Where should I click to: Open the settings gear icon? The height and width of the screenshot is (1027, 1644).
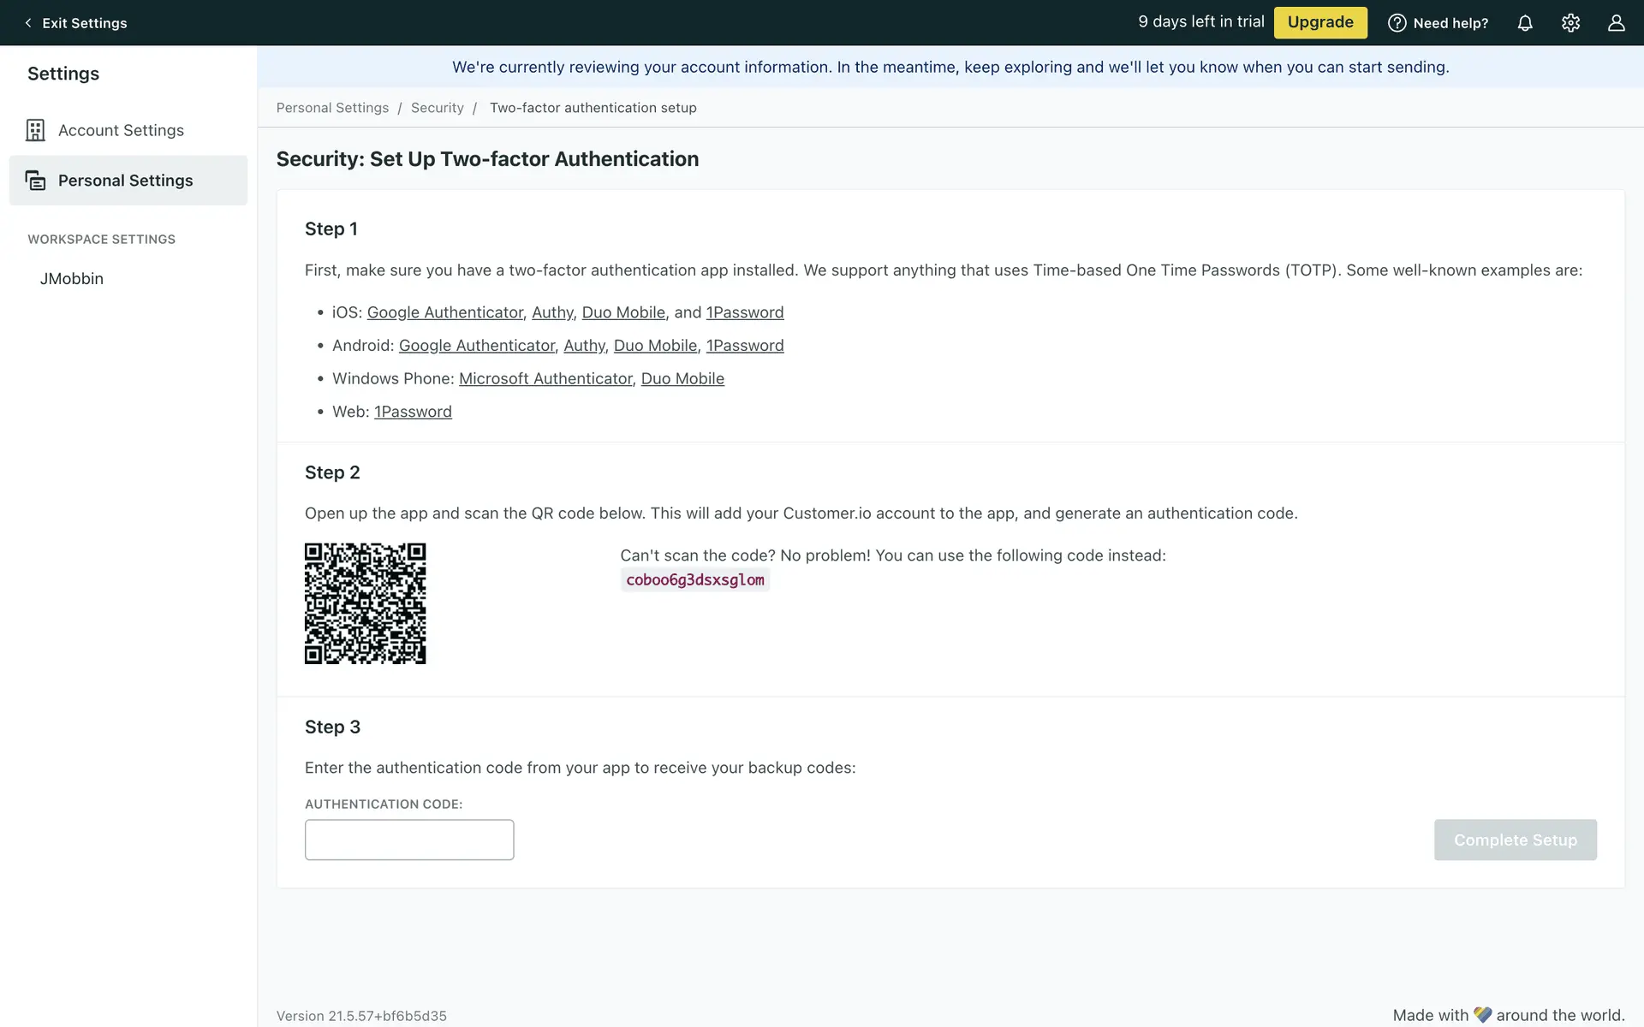tap(1570, 23)
